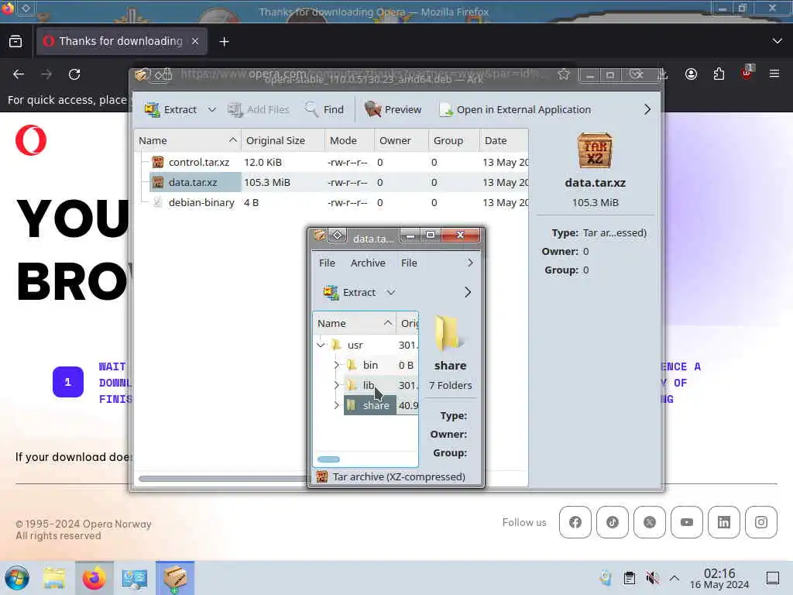
Task: Click the horizontal scrollbar in data.tar file list
Action: (x=328, y=459)
